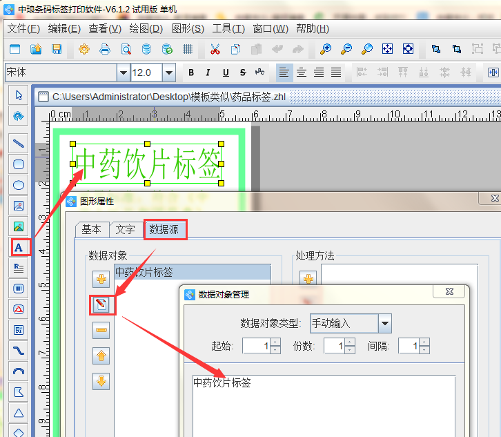501x437 pixels.
Task: Click the yellow minus remove data object button
Action: point(101,331)
